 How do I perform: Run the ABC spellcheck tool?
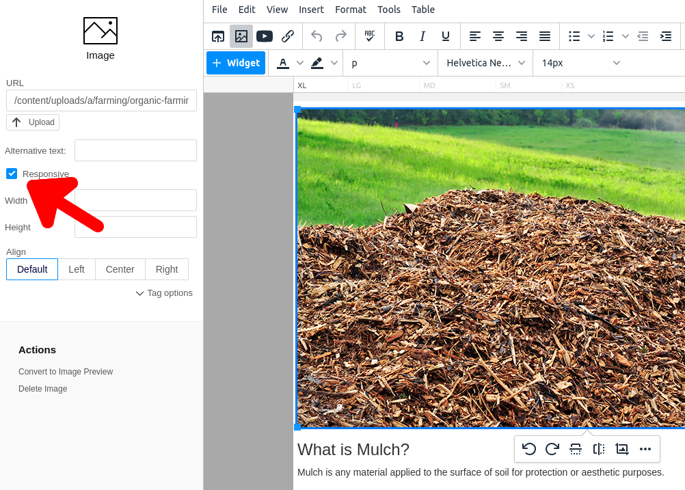point(370,36)
